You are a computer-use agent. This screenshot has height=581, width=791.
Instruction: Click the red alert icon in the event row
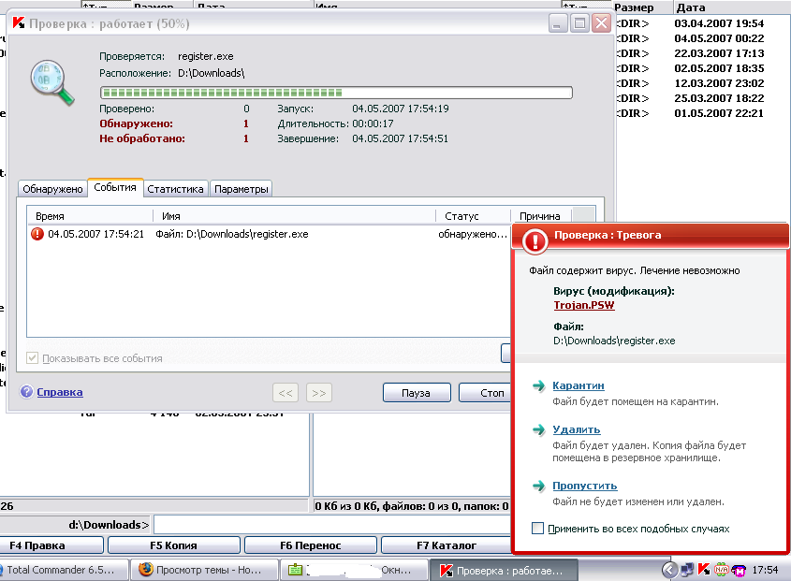(x=37, y=234)
